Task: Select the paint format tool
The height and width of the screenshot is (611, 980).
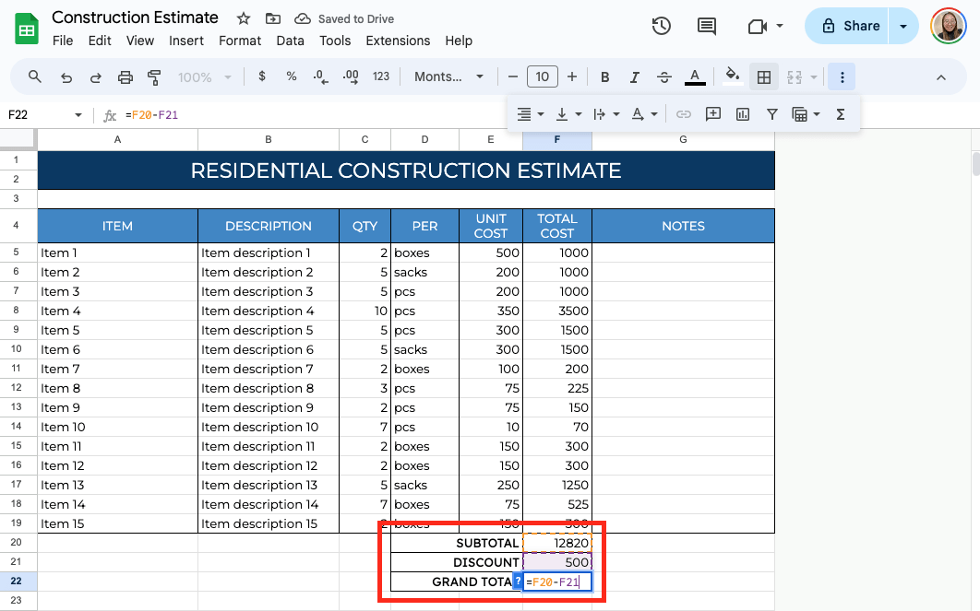Action: coord(154,77)
